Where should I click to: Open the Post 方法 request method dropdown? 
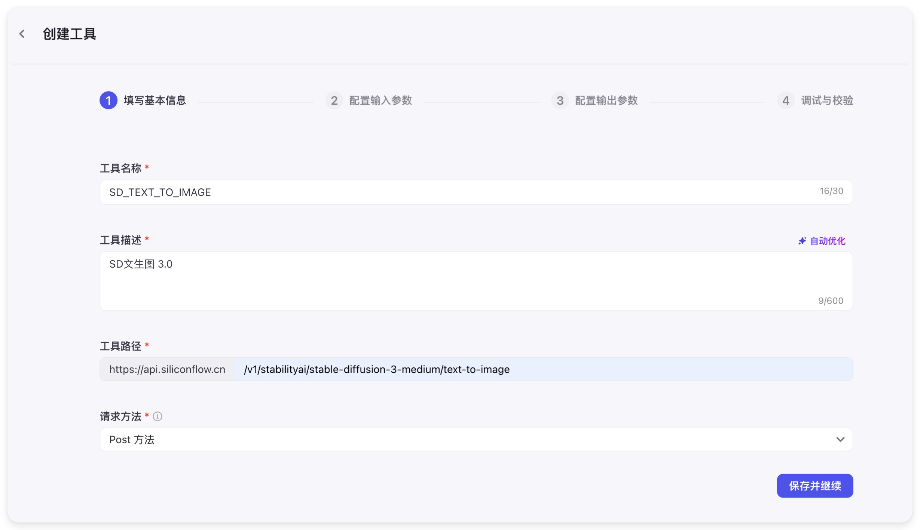[x=449, y=440]
